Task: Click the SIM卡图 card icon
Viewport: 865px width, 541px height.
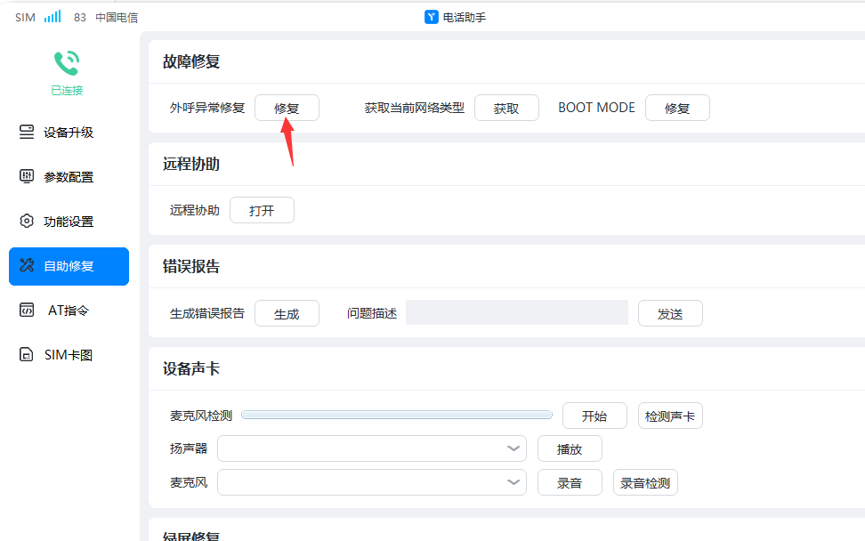Action: 27,355
